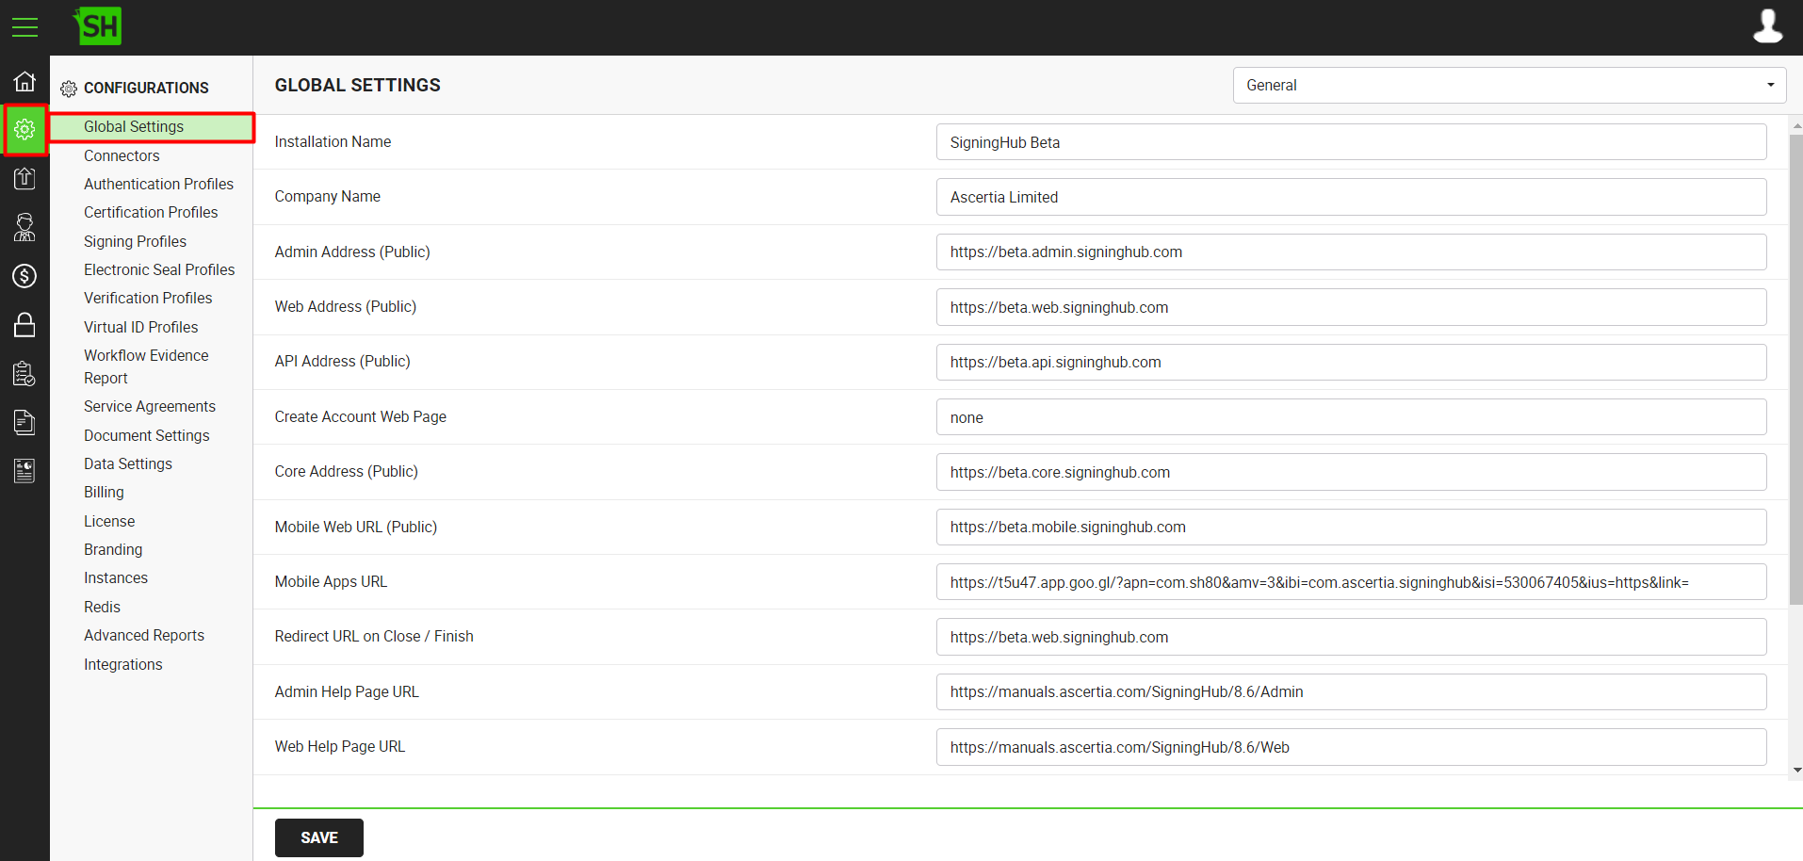The image size is (1803, 861).
Task: Open Branding configuration
Action: pyautogui.click(x=113, y=549)
